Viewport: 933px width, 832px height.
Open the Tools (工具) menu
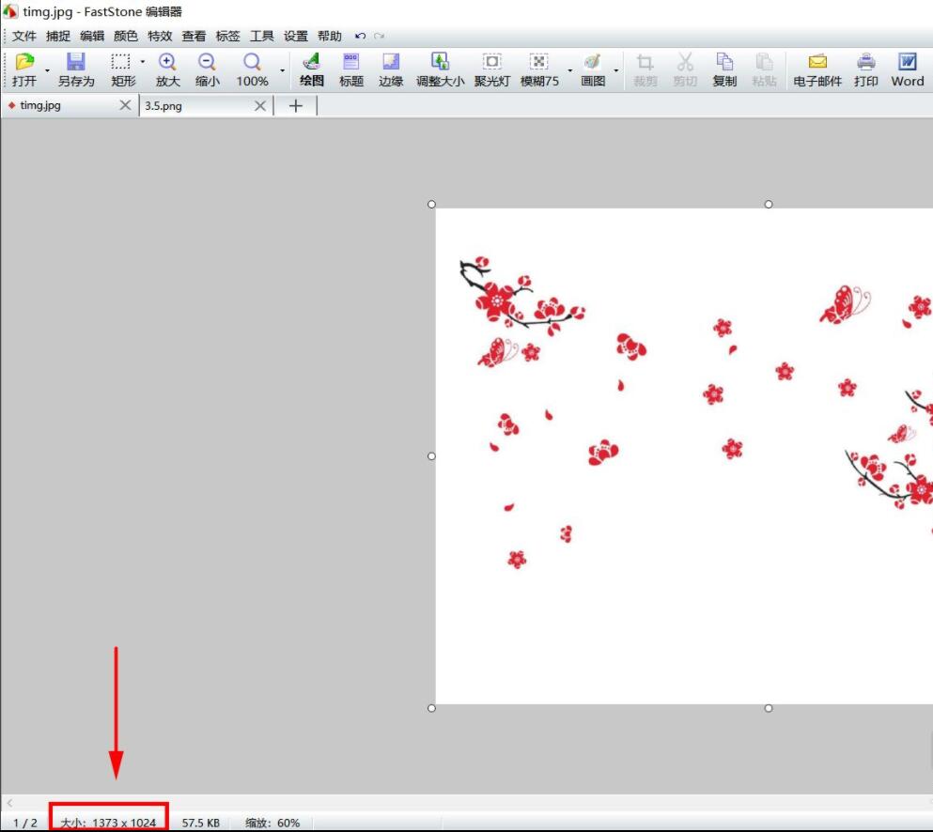pyautogui.click(x=262, y=37)
